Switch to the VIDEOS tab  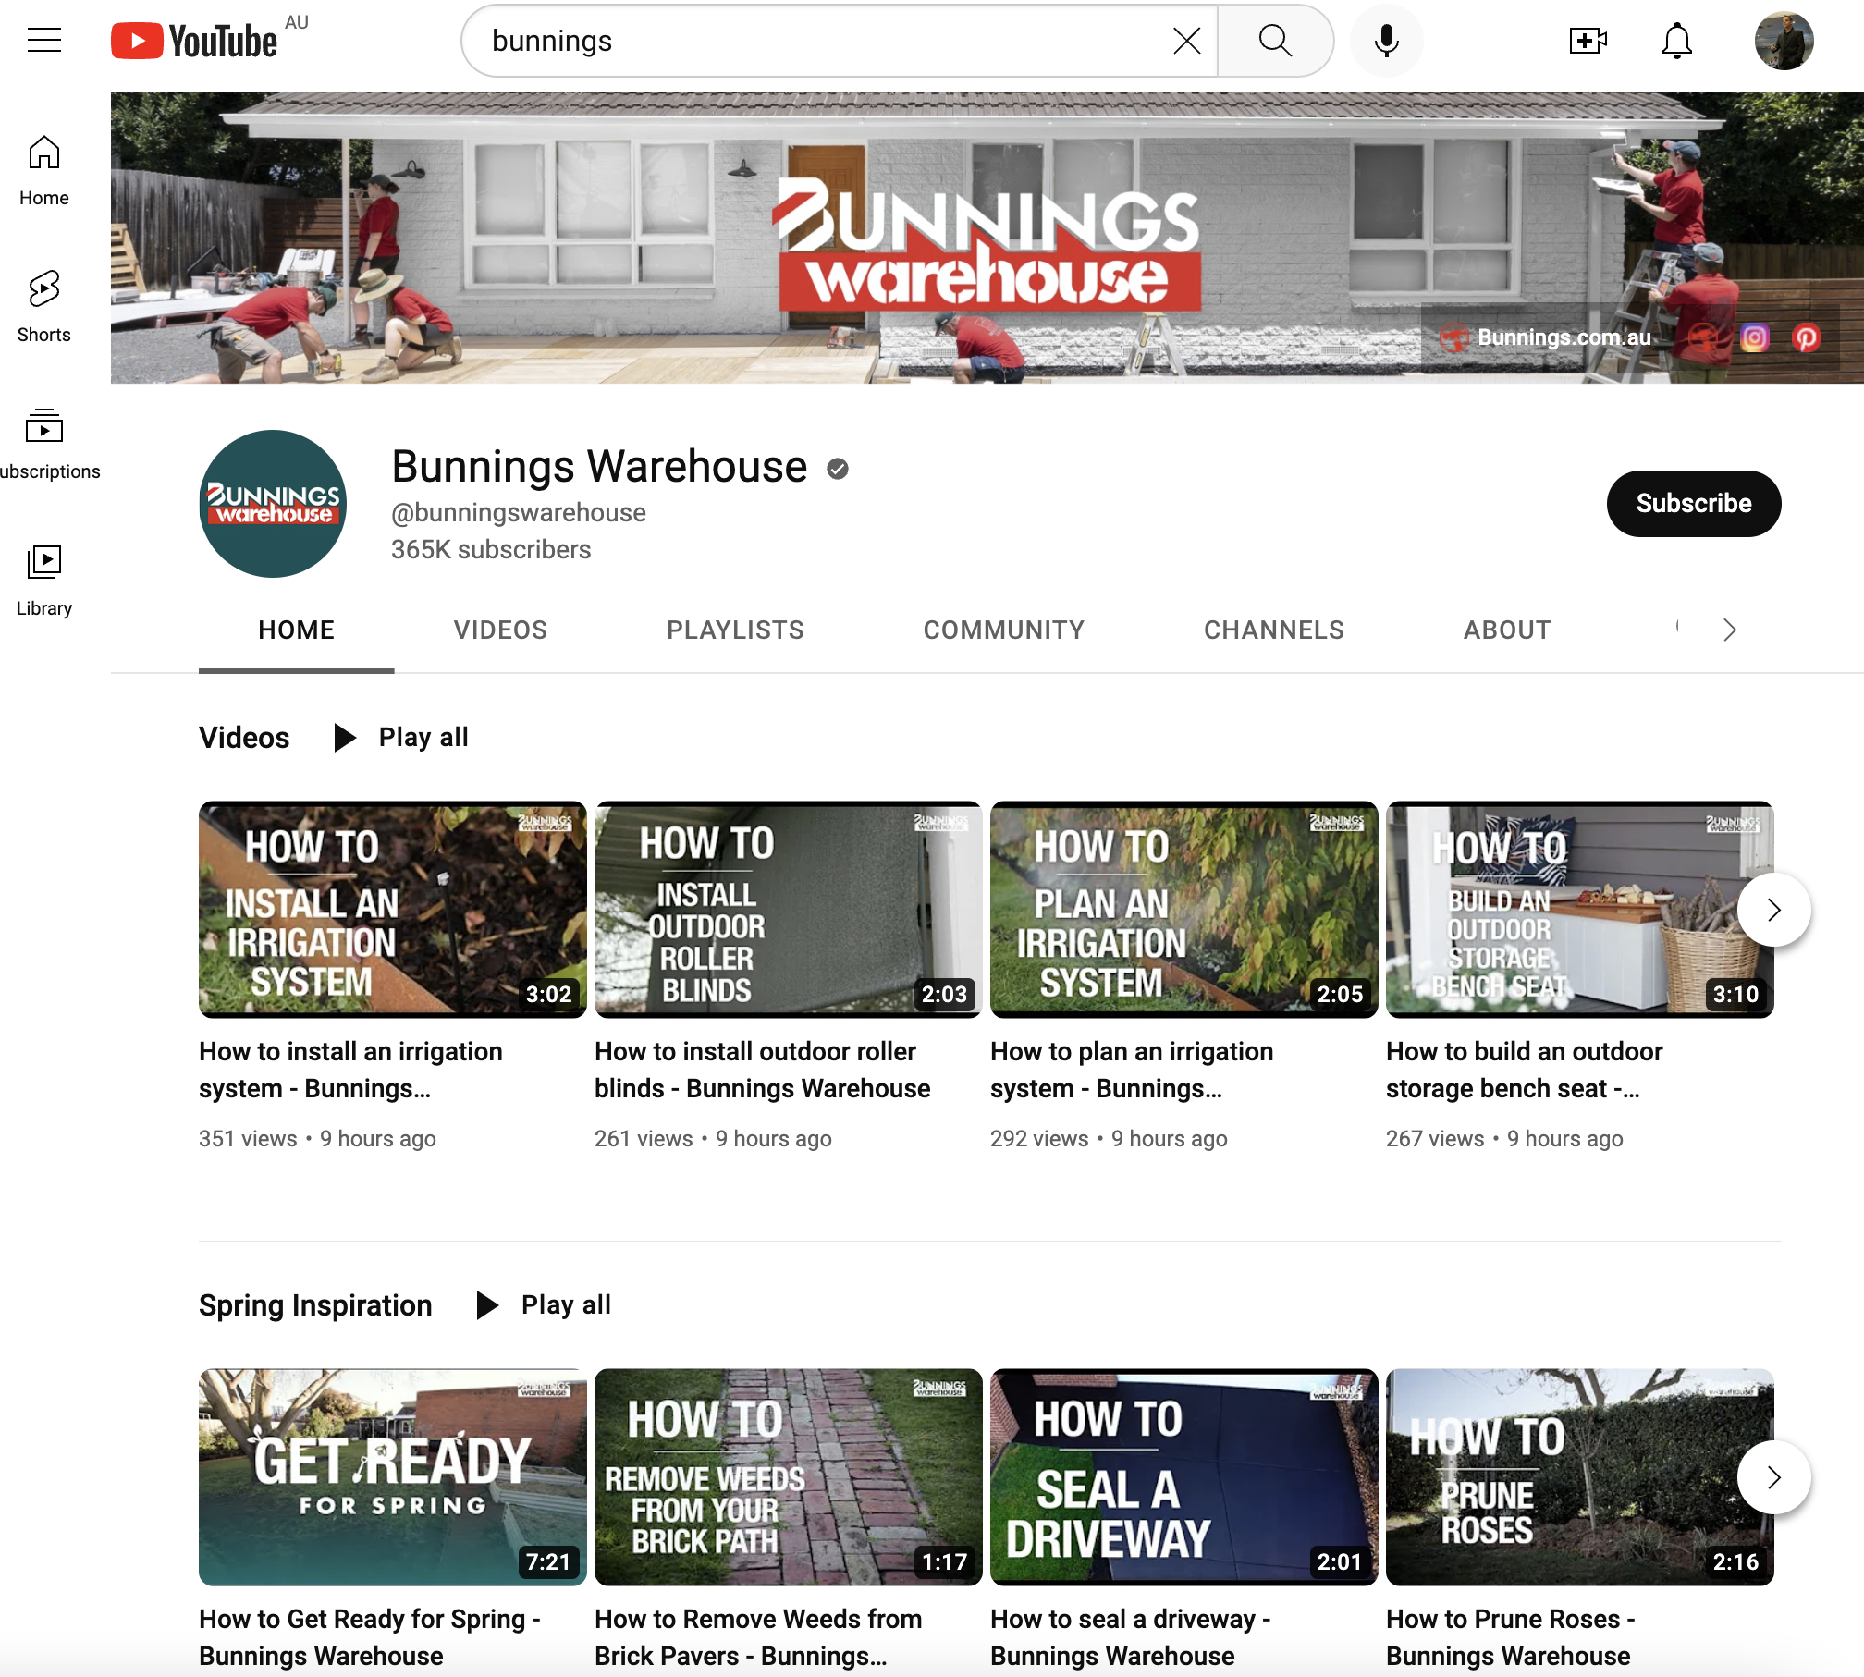(x=499, y=630)
